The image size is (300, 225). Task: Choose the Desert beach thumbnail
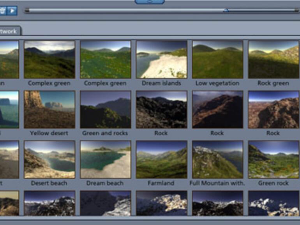(49, 159)
